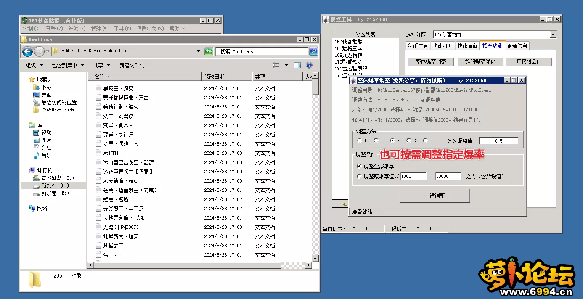Click the green refresh icon beside address bar
The width and height of the screenshot is (583, 299).
(x=209, y=51)
